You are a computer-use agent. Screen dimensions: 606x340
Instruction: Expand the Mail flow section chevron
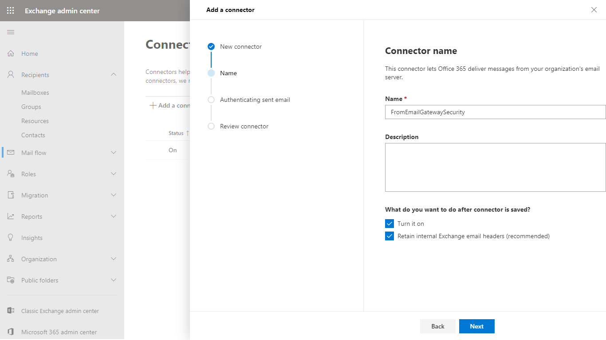click(114, 153)
